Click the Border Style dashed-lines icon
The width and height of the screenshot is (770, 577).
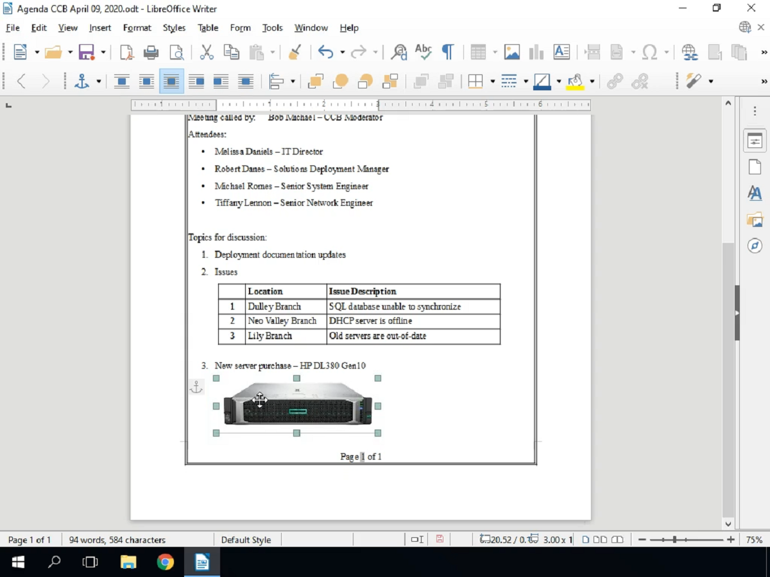pos(509,81)
